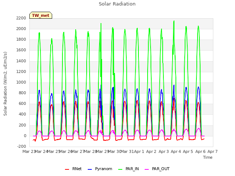235x176 pixels.
Task: Click the 2200 y-axis tick label
Action: 21,18
